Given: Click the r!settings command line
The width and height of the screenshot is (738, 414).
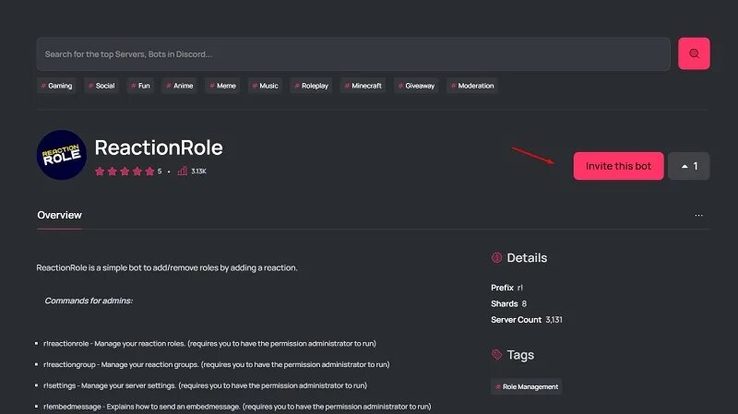Looking at the screenshot, I should 205,385.
